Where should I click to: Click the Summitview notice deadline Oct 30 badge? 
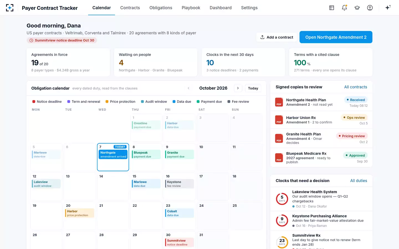(62, 40)
